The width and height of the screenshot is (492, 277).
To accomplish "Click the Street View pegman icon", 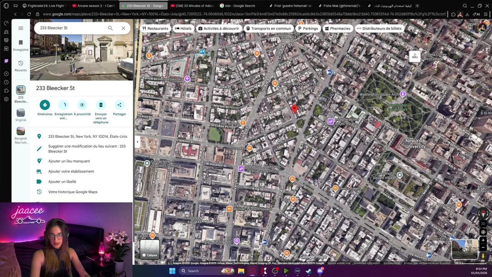I will tap(483, 256).
